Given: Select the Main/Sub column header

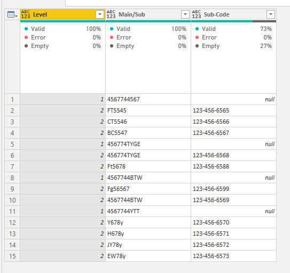Looking at the screenshot, I should tap(148, 14).
